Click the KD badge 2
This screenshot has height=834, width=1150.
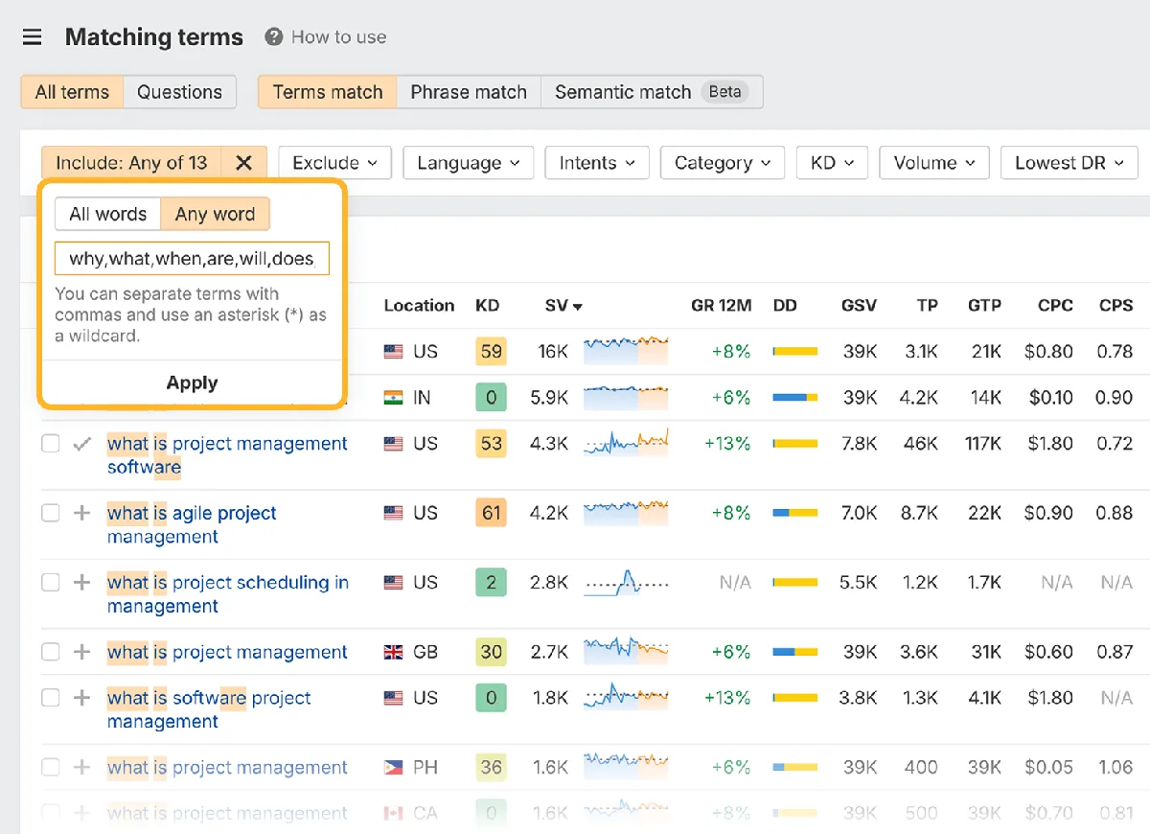[492, 582]
